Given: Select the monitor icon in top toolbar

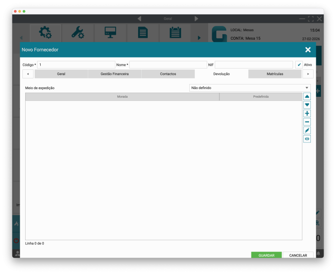Looking at the screenshot, I should 110,33.
